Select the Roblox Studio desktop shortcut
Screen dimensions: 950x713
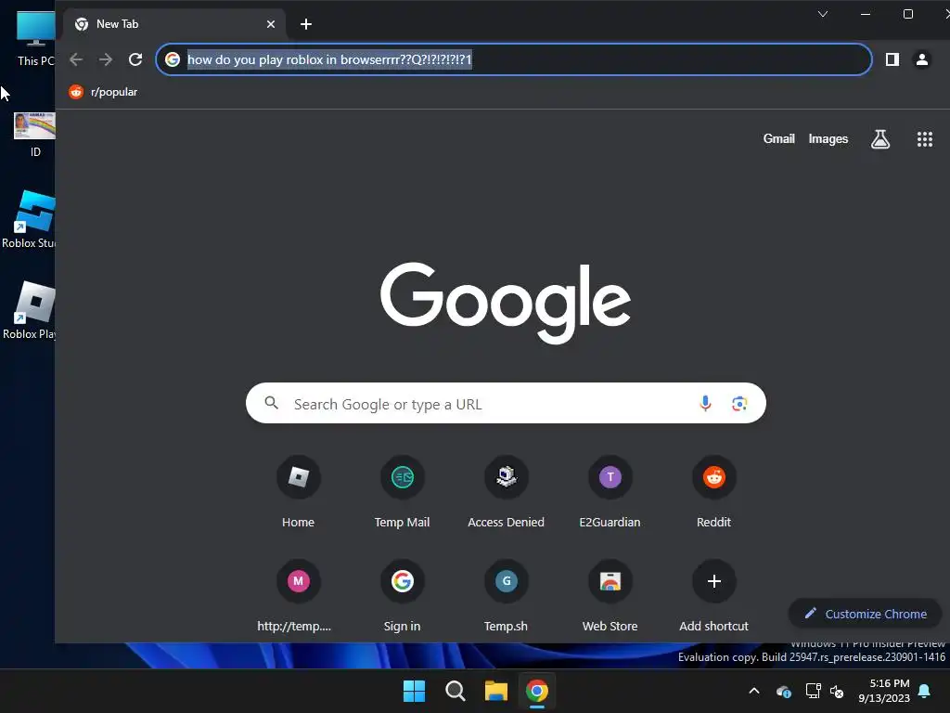(29, 219)
